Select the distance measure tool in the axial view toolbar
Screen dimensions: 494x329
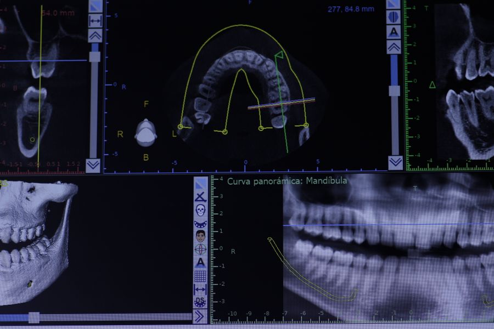point(95,21)
